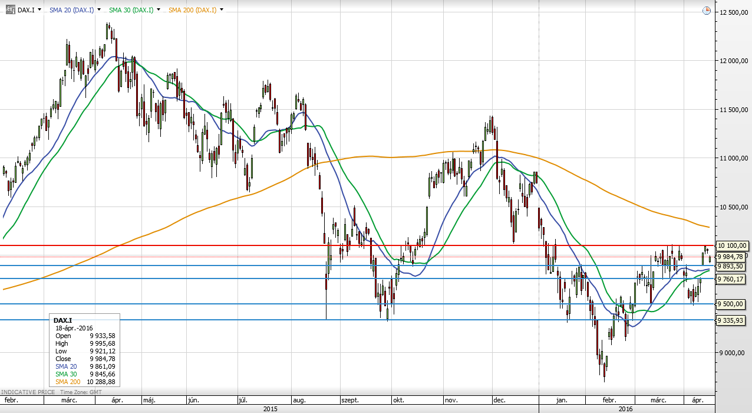Image resolution: width=752 pixels, height=413 pixels.
Task: Select the 9 984,78 current price axis label
Action: [x=730, y=256]
